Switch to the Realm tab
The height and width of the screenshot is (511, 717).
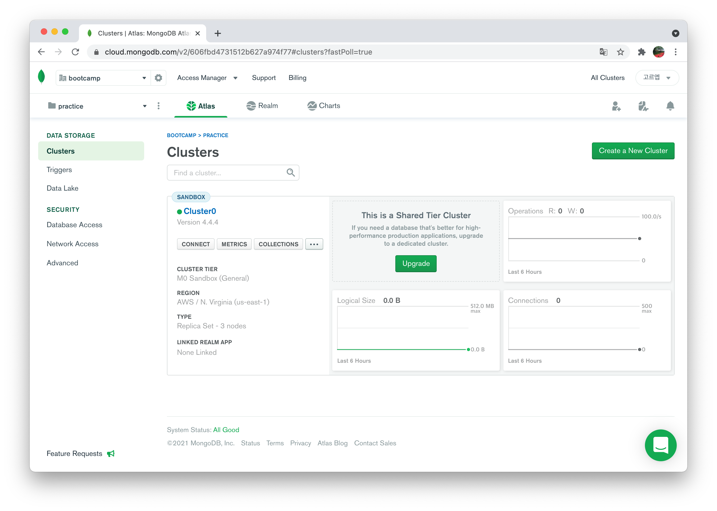(262, 106)
